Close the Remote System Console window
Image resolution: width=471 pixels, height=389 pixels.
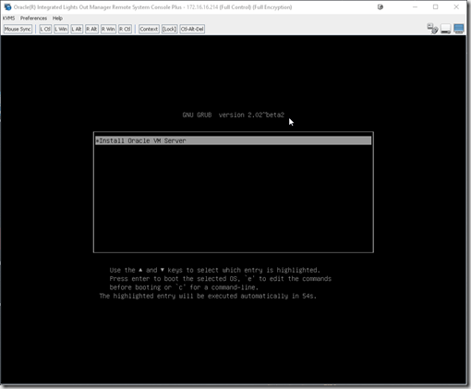click(x=456, y=6)
